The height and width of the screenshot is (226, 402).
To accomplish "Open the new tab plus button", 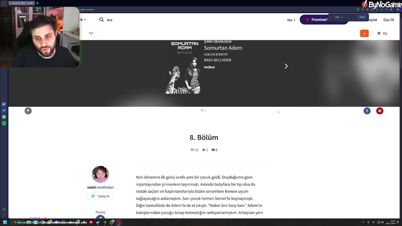I will [x=37, y=3].
